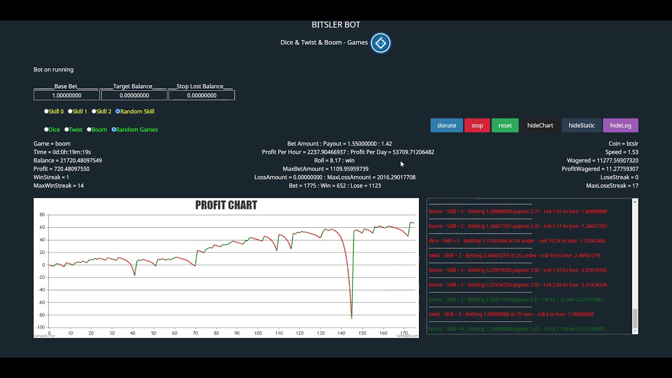
Task: Select the Skill 1 radio button
Action: pyautogui.click(x=70, y=111)
